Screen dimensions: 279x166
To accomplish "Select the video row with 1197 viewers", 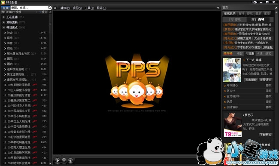I will pos(25,95).
